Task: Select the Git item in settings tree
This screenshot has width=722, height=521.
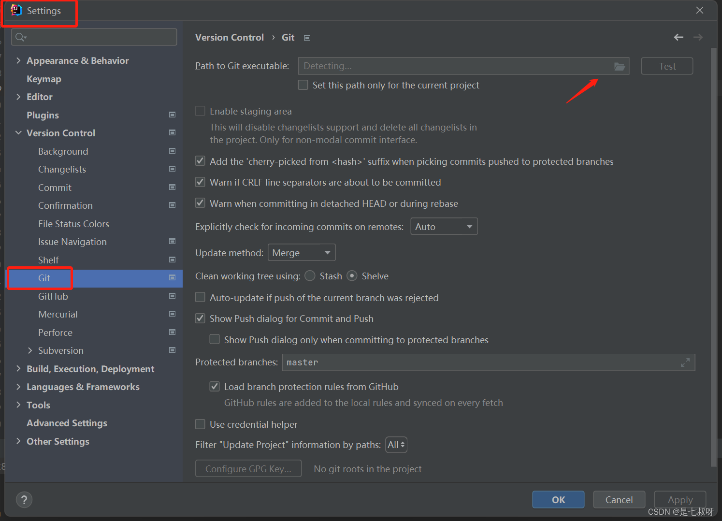Action: [94, 278]
